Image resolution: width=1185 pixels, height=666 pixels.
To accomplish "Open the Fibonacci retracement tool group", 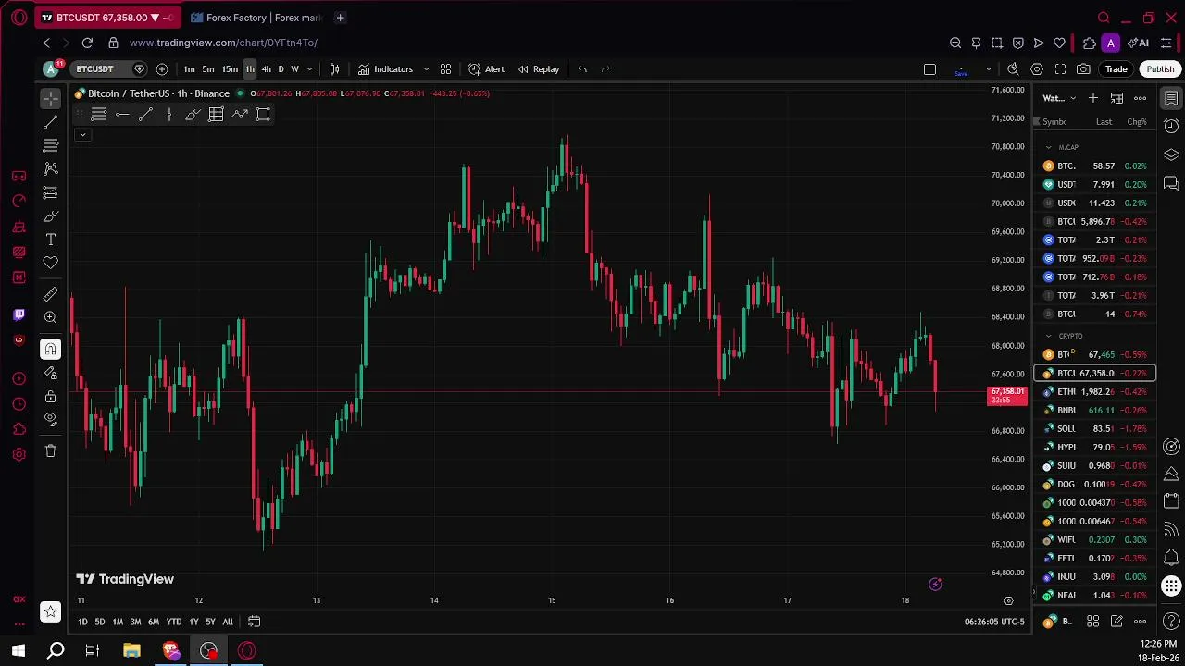I will click(51, 145).
